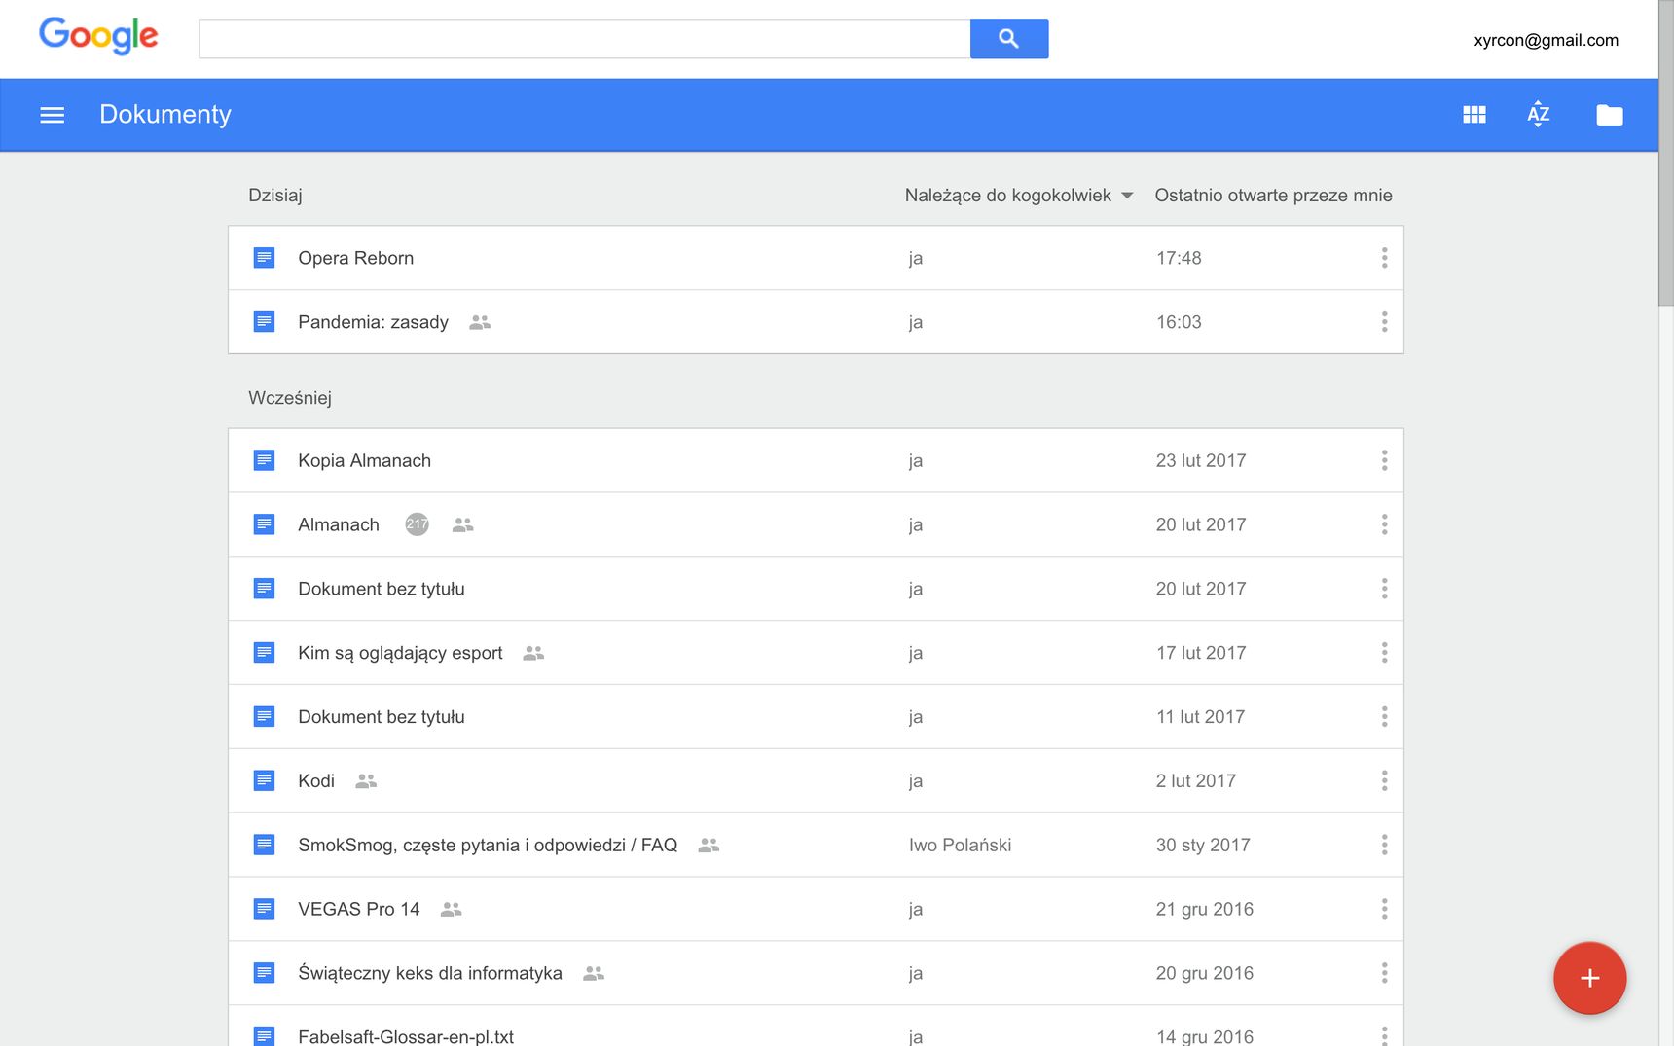Open more options for Opera Reborn
The image size is (1674, 1046).
1384,258
